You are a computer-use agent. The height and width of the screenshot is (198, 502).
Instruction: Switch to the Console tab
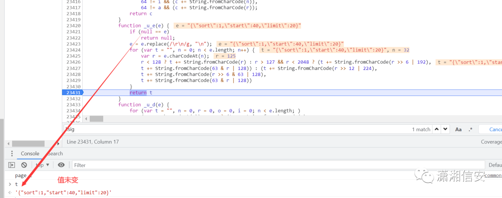[x=30, y=153]
